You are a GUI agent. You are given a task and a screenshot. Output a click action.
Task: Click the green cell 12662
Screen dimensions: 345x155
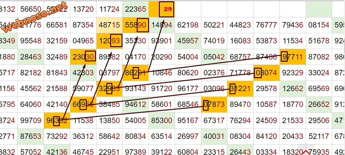tap(293, 89)
